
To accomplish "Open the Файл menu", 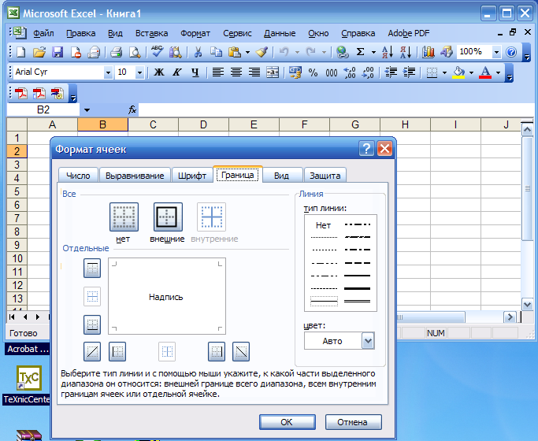I will pyautogui.click(x=43, y=33).
